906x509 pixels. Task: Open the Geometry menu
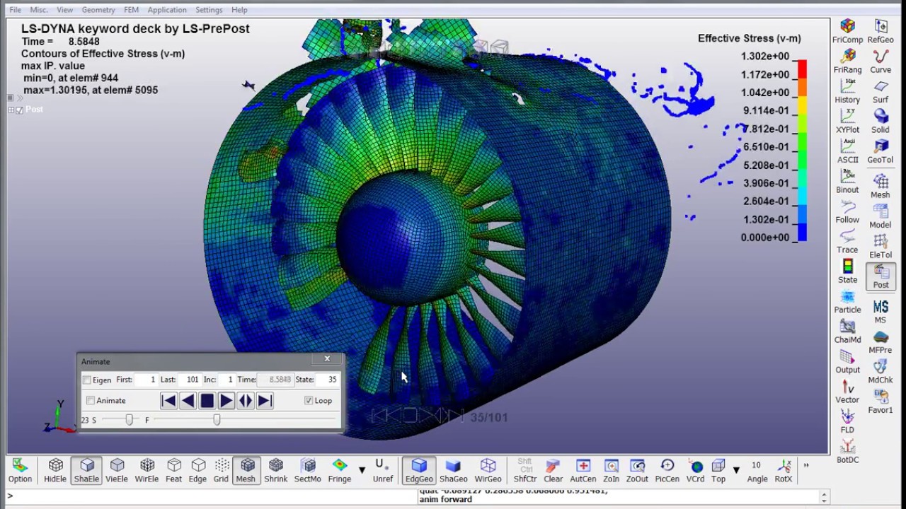(x=98, y=10)
